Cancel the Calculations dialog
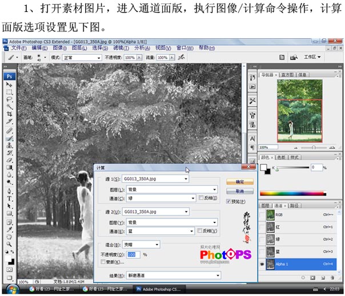Image resolution: width=345 pixels, height=296 pixels. (x=240, y=191)
